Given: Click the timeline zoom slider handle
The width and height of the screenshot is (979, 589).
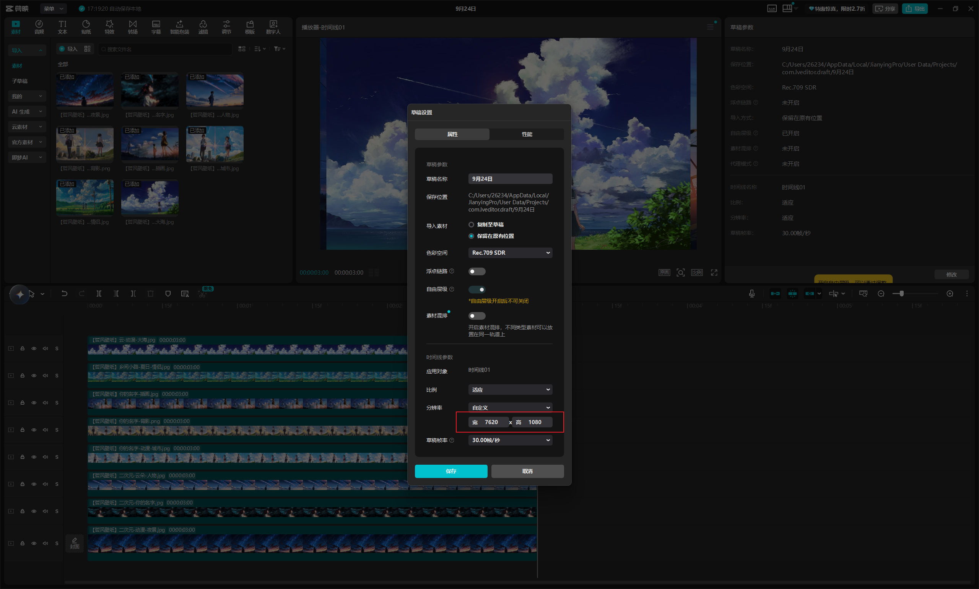Looking at the screenshot, I should pos(902,293).
